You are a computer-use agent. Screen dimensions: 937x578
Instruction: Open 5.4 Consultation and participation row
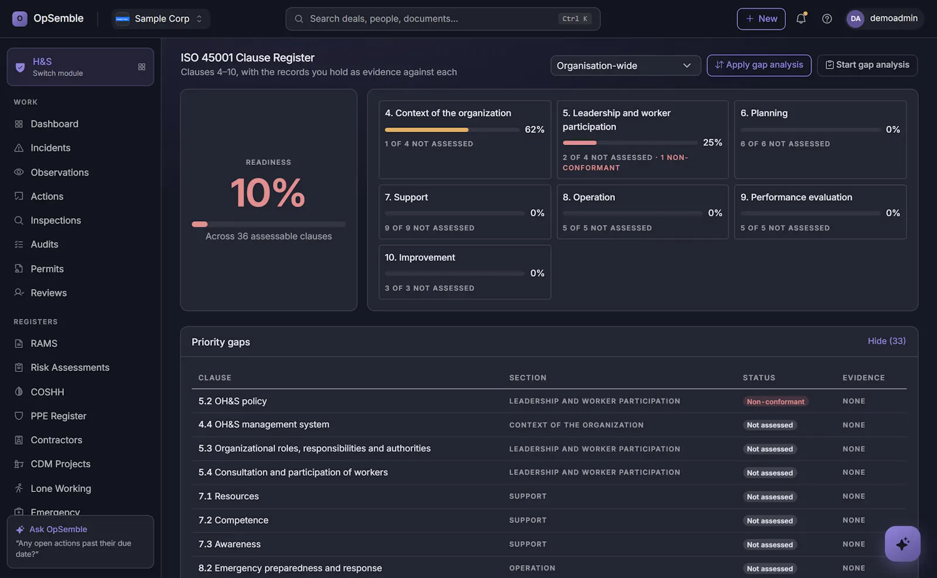pos(549,473)
